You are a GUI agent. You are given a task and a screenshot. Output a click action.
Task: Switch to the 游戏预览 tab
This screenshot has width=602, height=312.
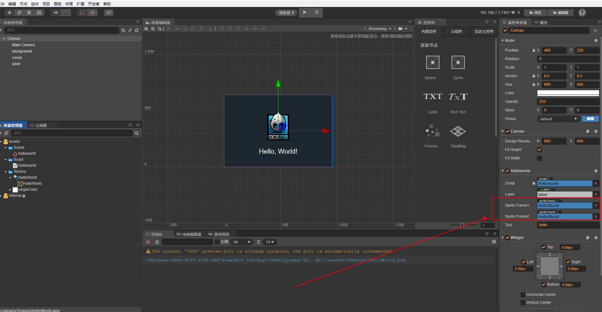coord(219,234)
